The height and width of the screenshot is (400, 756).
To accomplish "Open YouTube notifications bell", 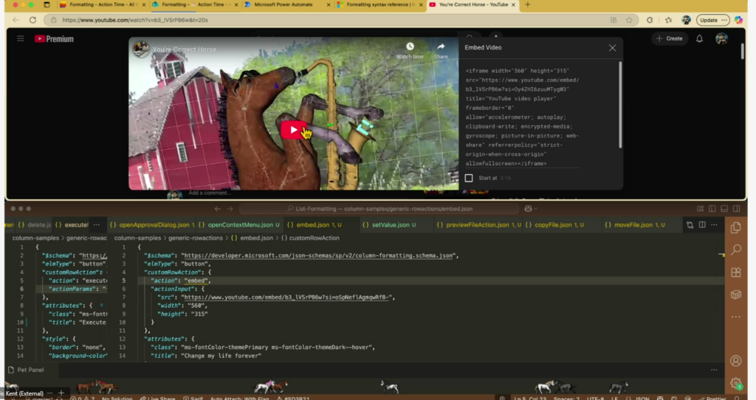I will click(x=699, y=38).
